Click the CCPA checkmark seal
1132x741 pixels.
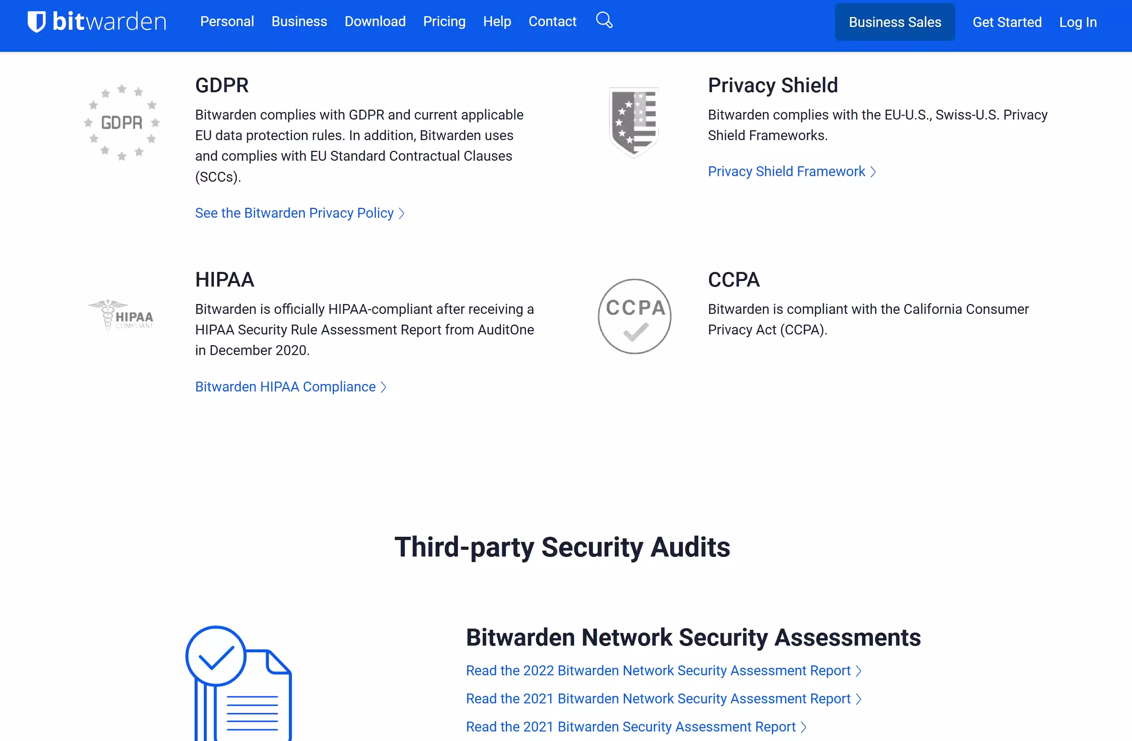634,317
